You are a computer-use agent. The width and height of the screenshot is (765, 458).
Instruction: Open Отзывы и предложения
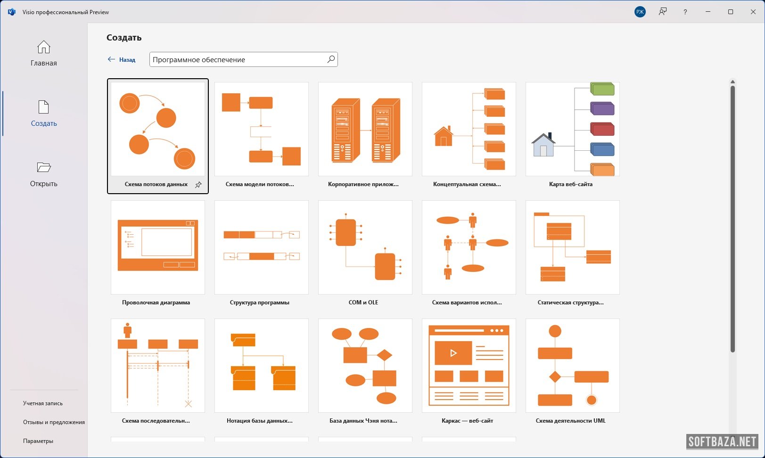point(54,422)
